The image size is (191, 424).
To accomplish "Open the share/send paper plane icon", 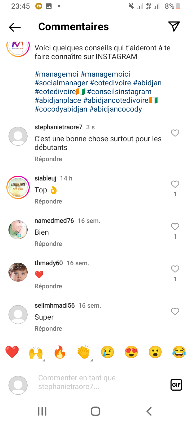I will click(174, 26).
